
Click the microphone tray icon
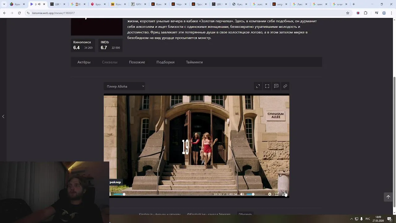pyautogui.click(x=361, y=219)
